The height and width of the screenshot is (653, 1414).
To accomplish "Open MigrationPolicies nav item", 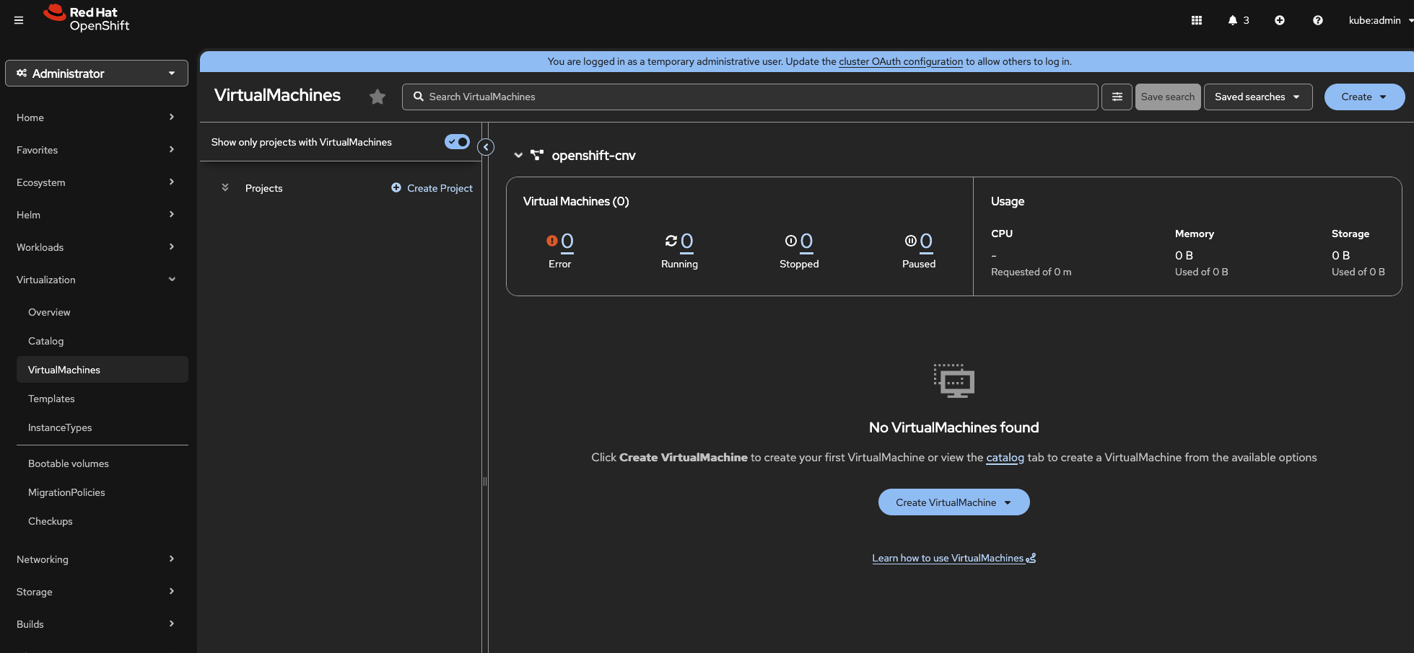I will 102,492.
